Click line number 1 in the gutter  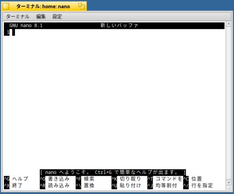coord(7,32)
